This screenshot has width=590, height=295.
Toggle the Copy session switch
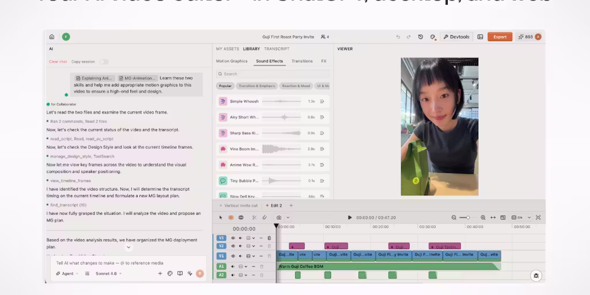click(x=104, y=62)
